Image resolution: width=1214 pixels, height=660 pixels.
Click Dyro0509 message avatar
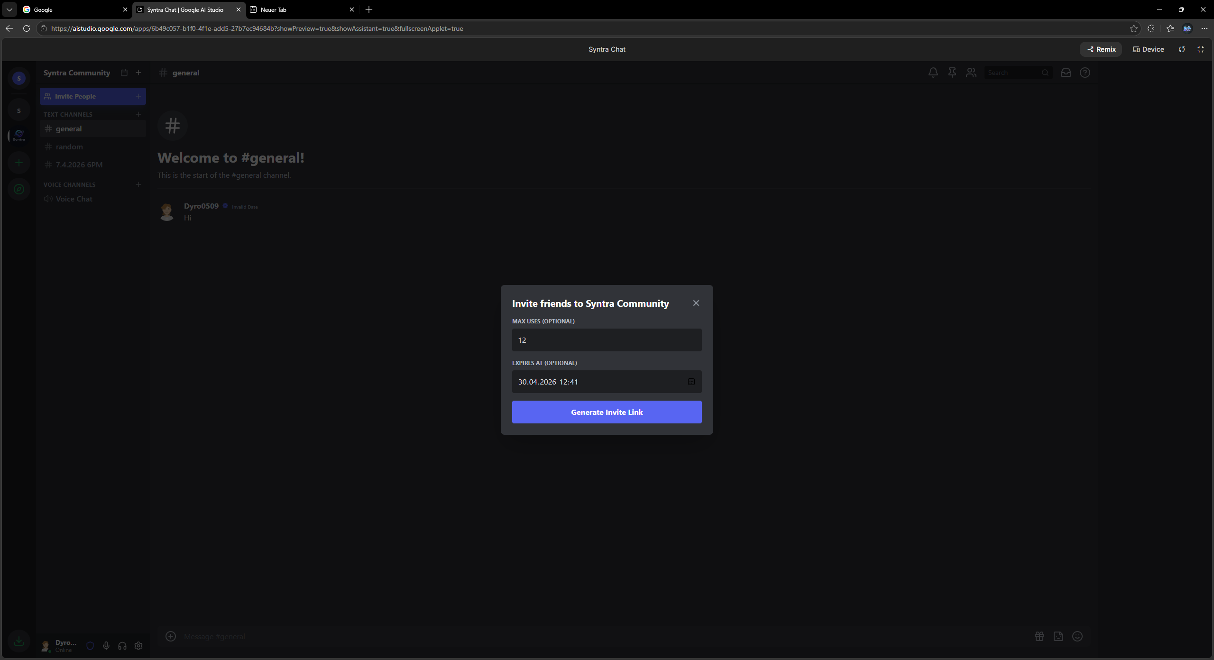tap(166, 211)
